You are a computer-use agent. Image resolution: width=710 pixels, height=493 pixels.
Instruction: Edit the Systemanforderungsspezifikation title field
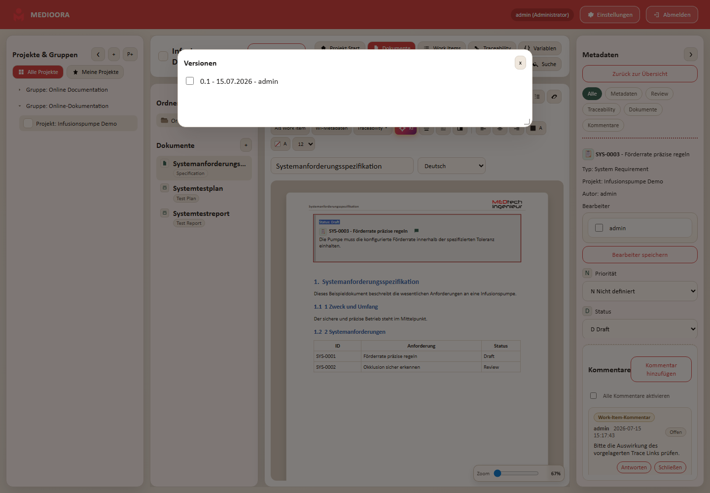[342, 166]
